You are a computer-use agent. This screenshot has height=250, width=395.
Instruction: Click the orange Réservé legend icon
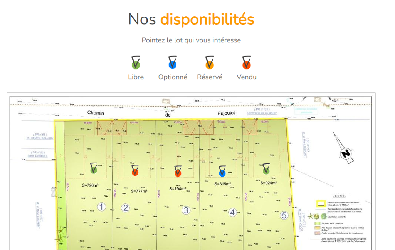210,63
